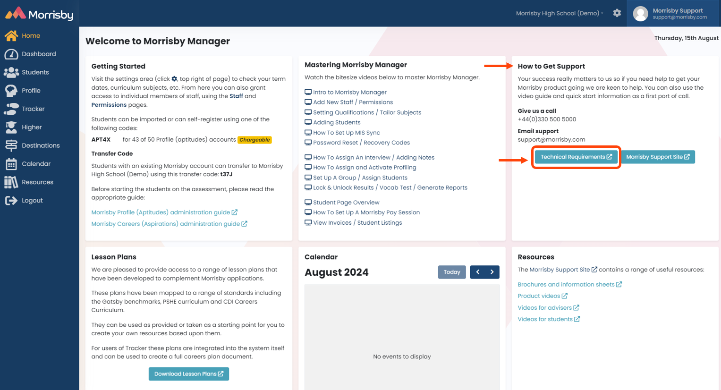This screenshot has width=721, height=390.
Task: Open the Morrisby High School (Demo) dropdown
Action: (x=560, y=13)
